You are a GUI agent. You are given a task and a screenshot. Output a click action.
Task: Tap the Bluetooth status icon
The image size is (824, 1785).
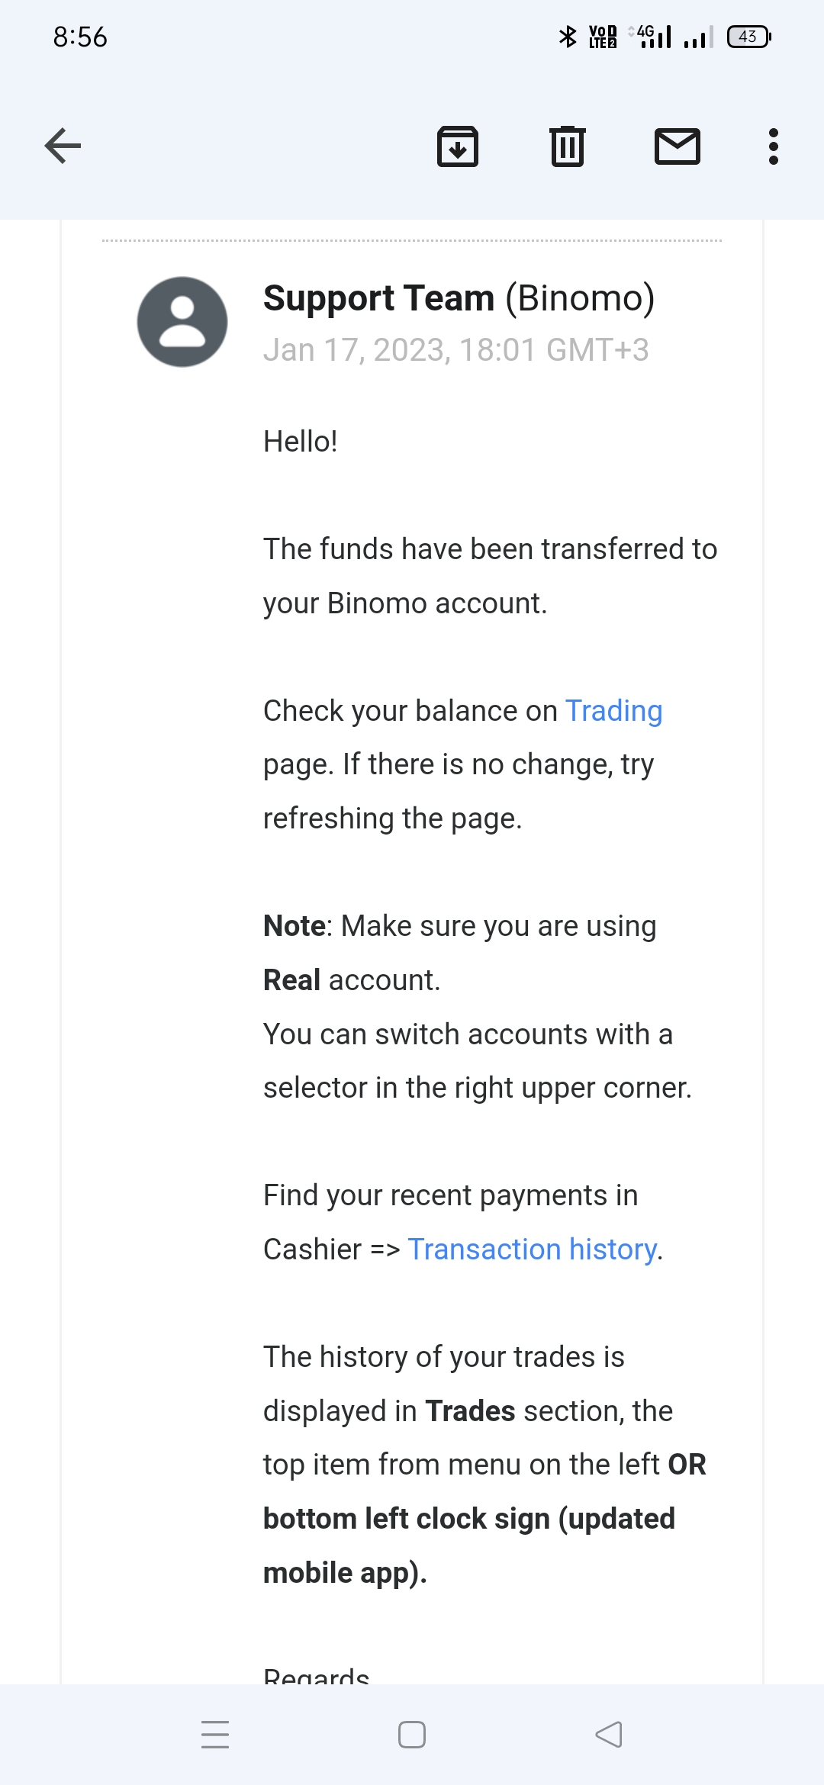tap(568, 37)
